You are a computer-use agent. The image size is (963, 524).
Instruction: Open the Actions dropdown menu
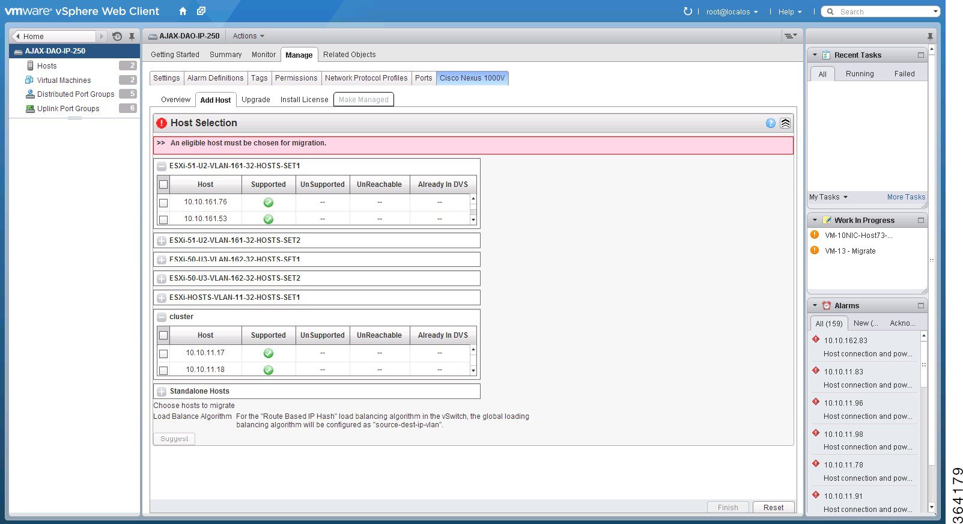[248, 36]
